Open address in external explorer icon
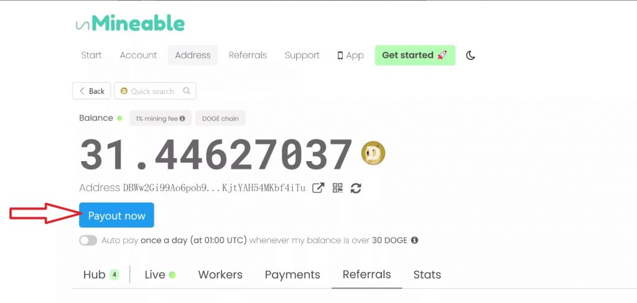The height and width of the screenshot is (303, 637). pyautogui.click(x=318, y=188)
